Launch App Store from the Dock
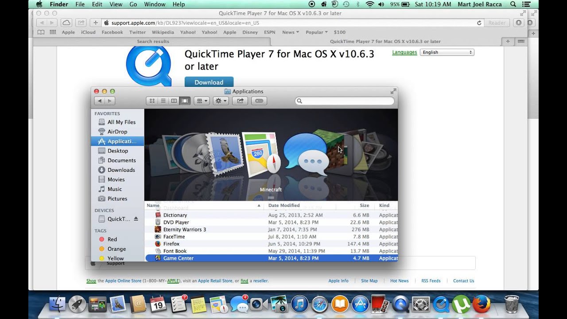This screenshot has height=319, width=567. tap(360, 304)
